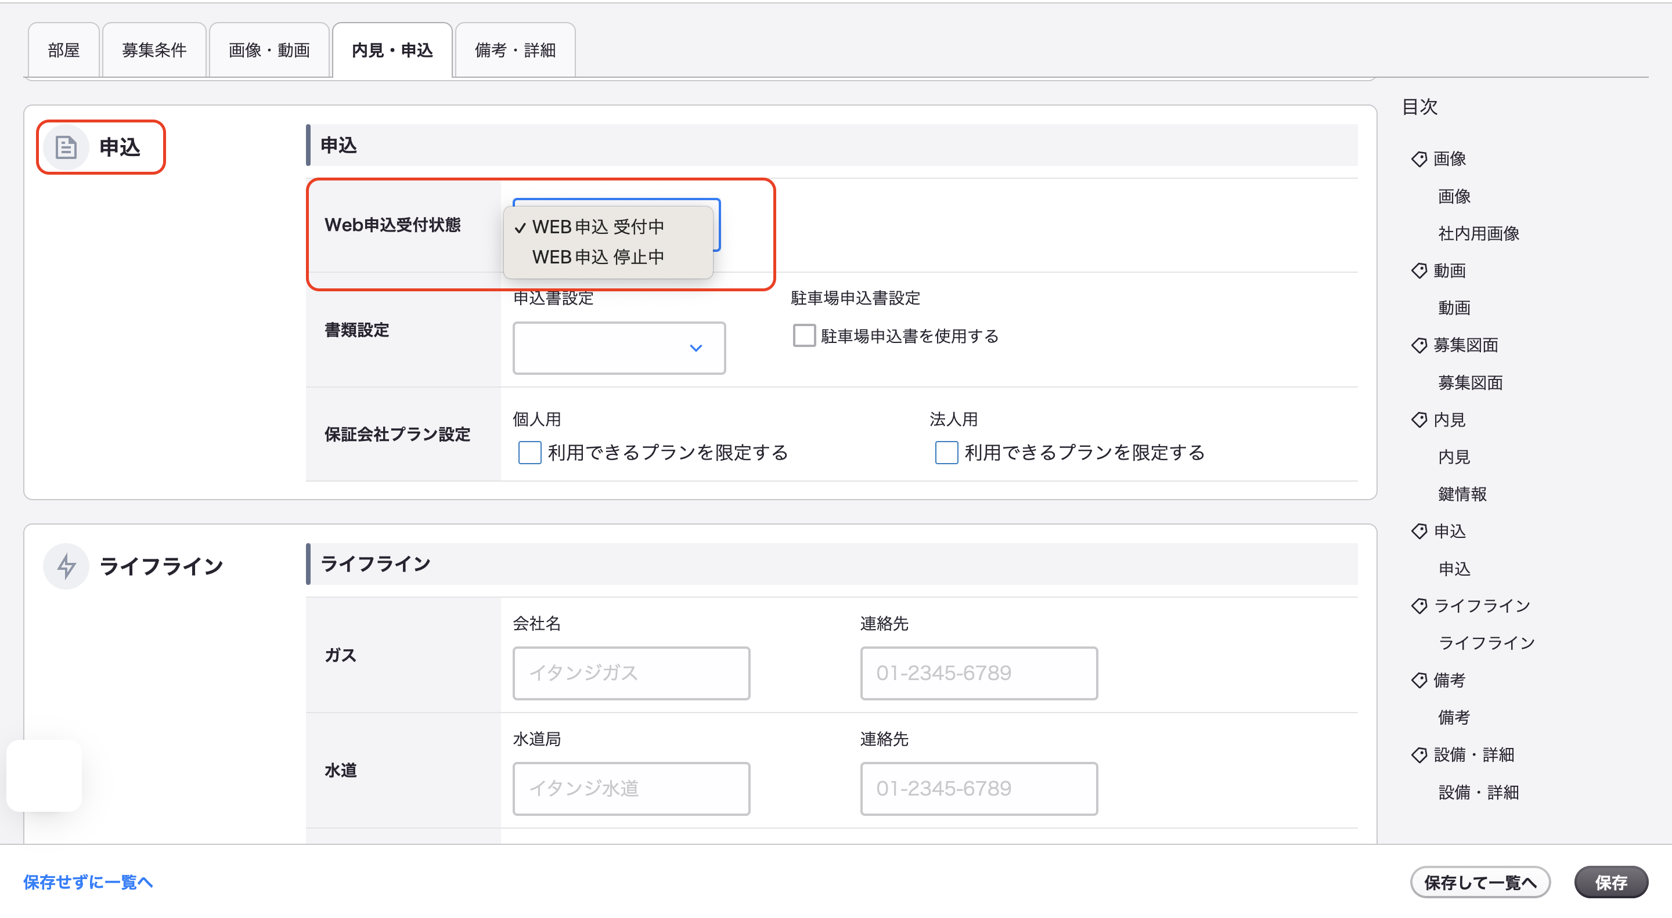
Task: Click 水道局 name input field
Action: coord(631,788)
